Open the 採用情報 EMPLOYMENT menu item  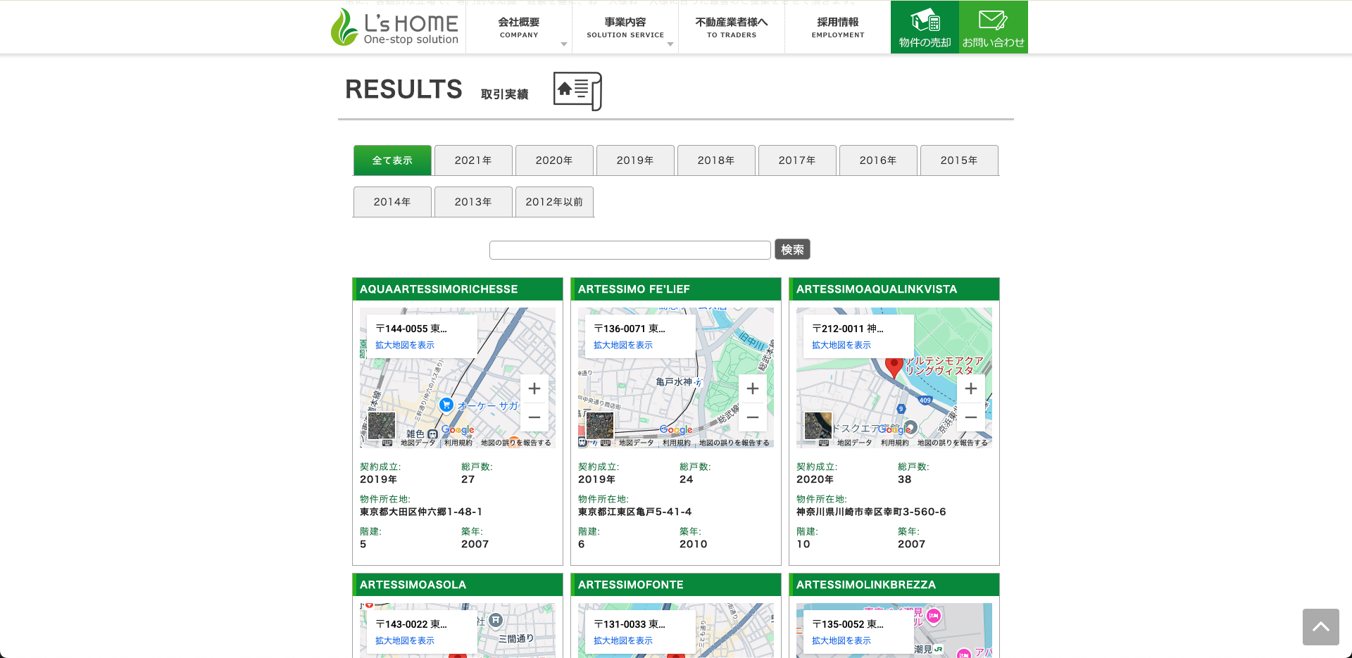838,27
